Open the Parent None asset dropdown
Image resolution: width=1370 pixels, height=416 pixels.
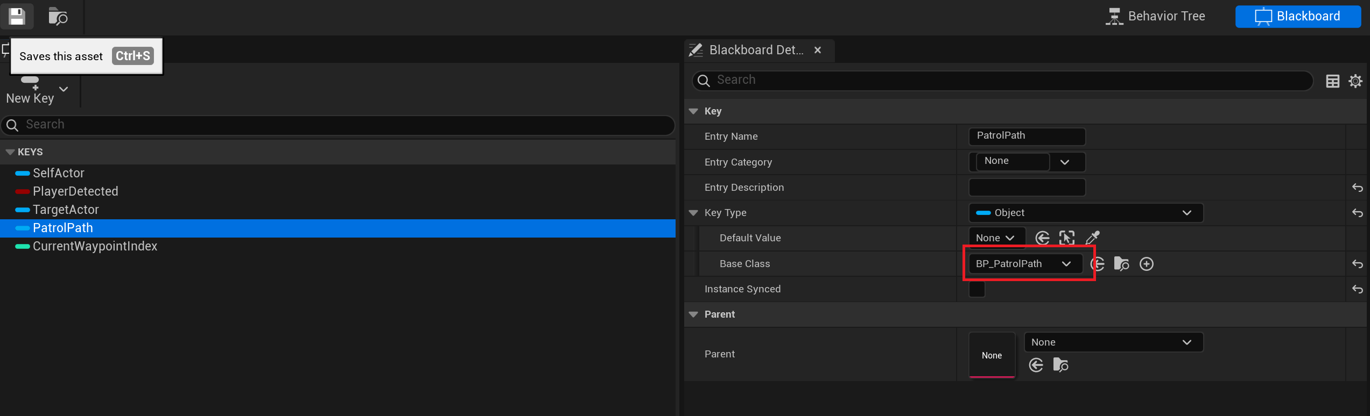tap(1113, 342)
